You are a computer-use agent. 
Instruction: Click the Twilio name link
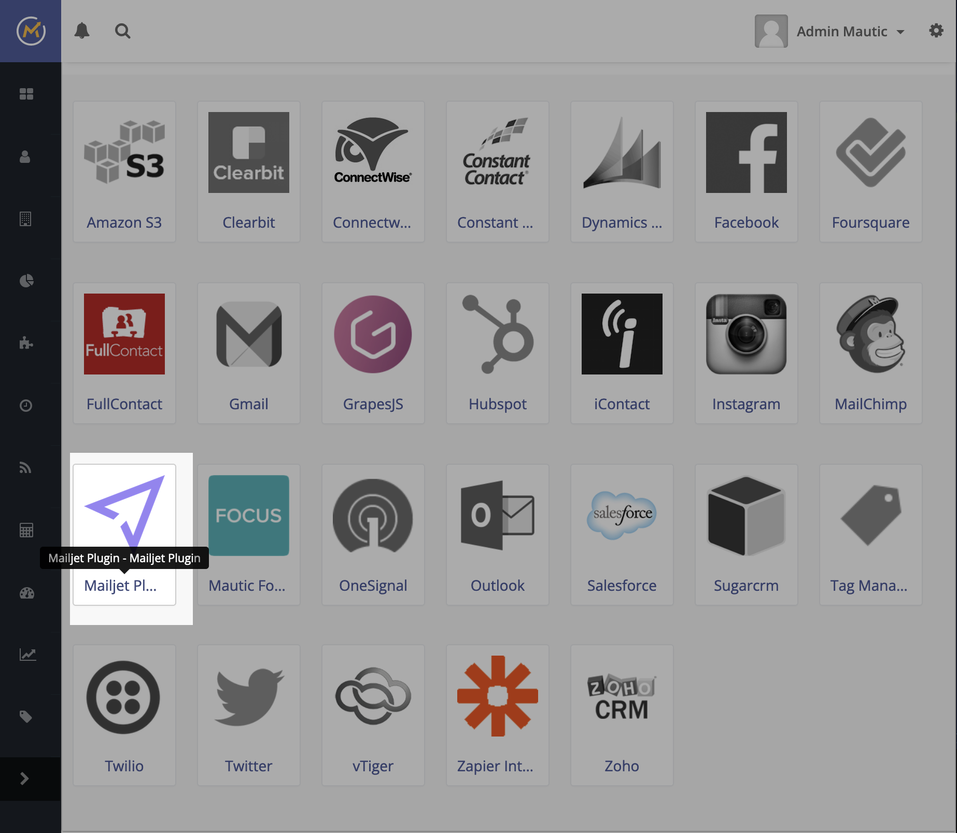coord(124,766)
